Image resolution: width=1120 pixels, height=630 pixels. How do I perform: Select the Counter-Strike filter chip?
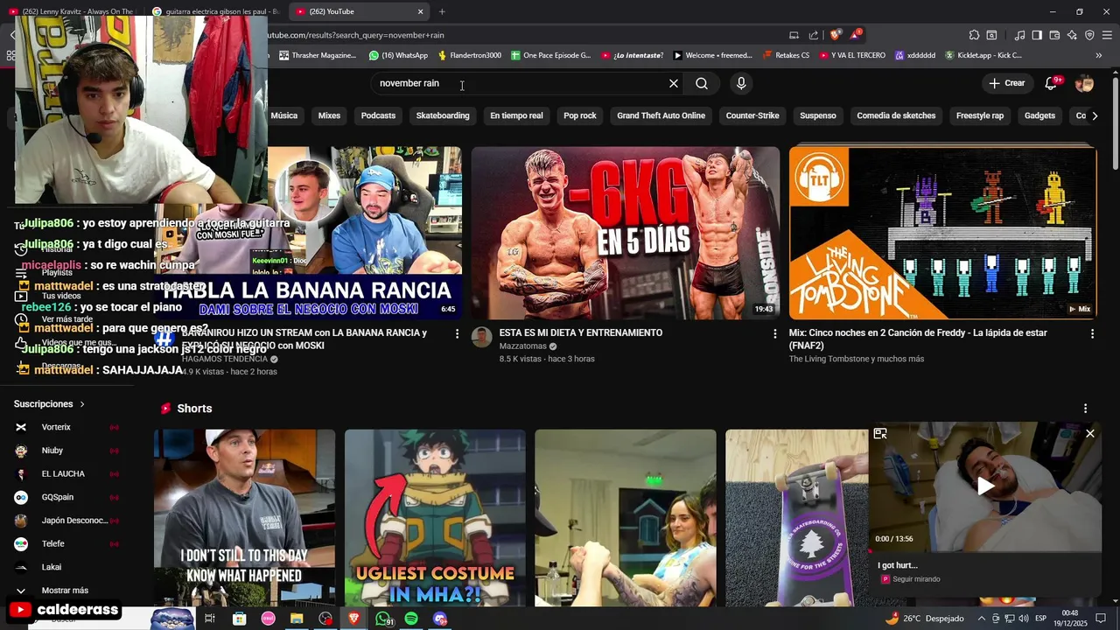[x=752, y=115]
